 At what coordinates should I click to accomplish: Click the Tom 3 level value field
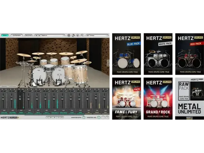coord(47,110)
